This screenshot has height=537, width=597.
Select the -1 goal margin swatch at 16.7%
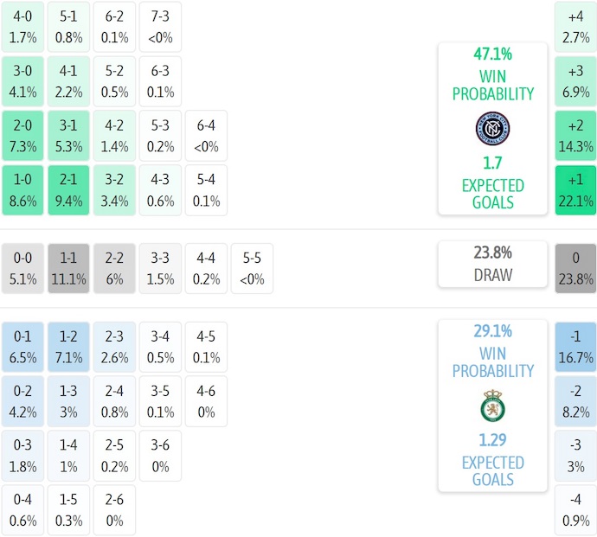[x=575, y=346]
